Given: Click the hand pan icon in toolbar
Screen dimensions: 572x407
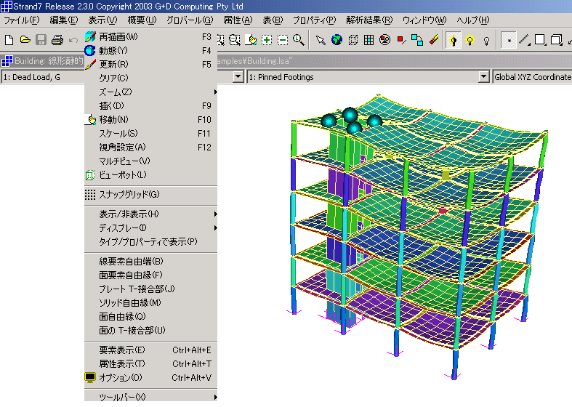Looking at the screenshot, I should point(251,40).
